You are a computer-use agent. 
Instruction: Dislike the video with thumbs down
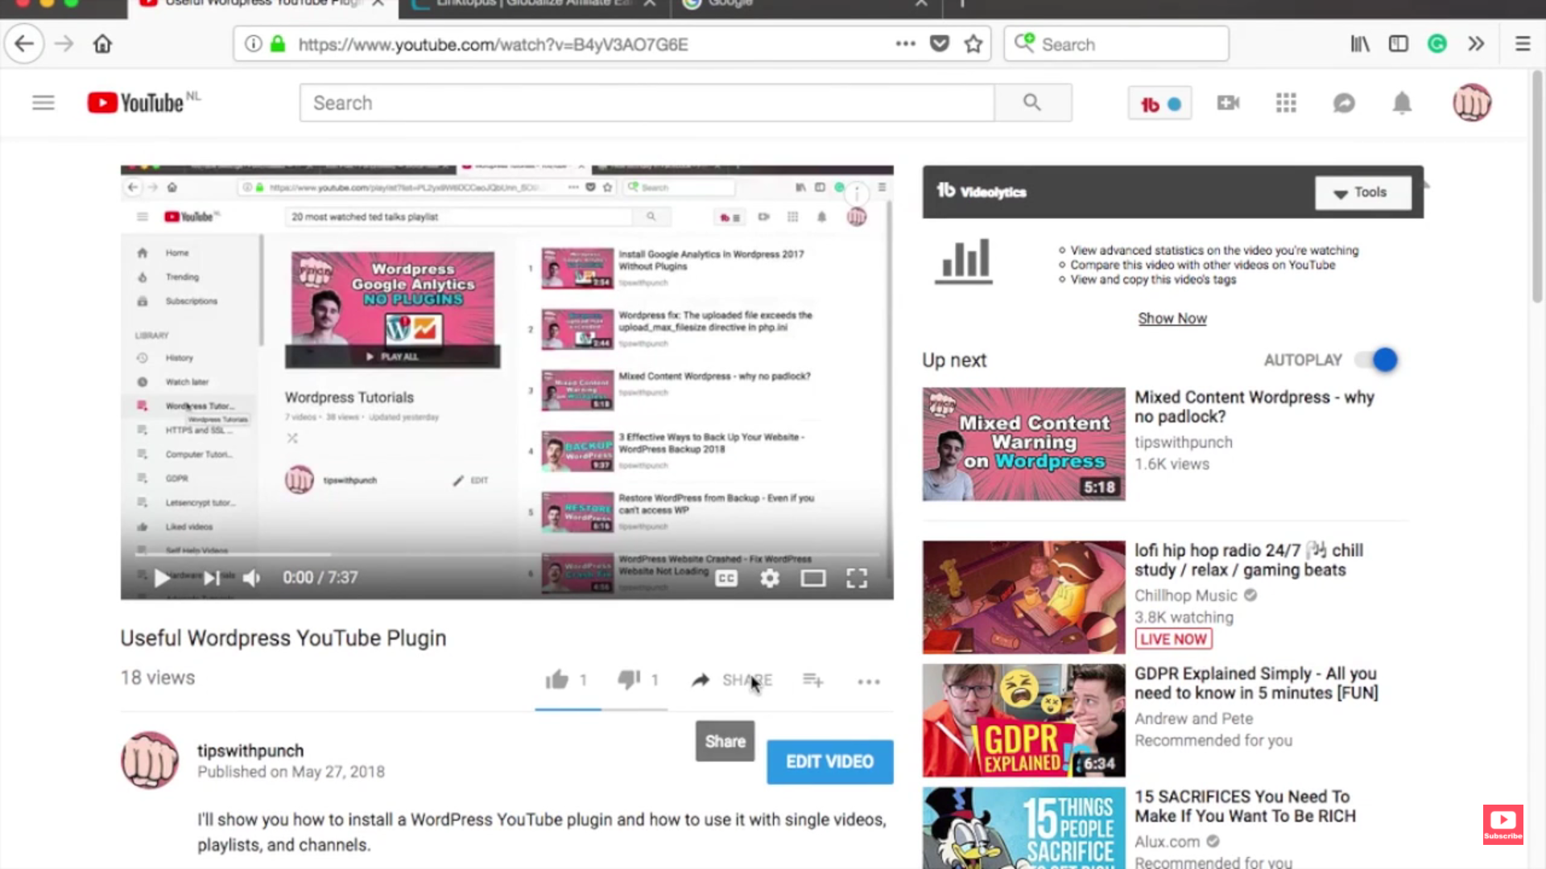[629, 680]
